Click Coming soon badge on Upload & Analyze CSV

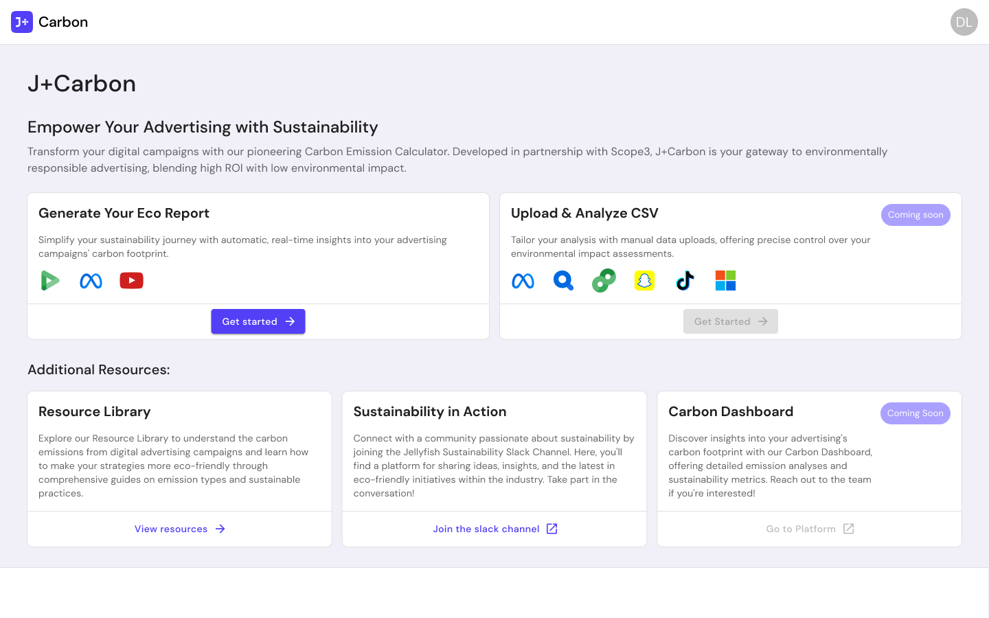click(916, 214)
